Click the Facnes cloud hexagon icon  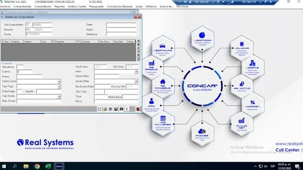click(202, 134)
